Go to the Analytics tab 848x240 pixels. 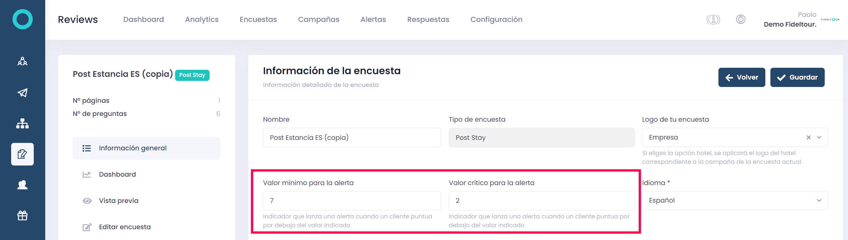click(202, 20)
